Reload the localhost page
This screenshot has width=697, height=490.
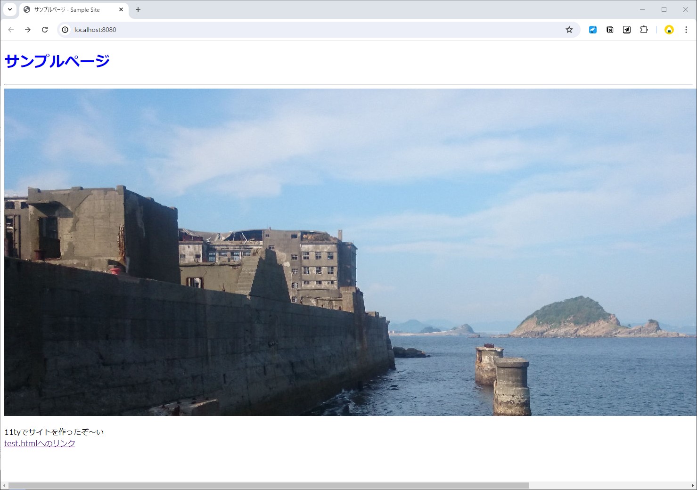coord(45,30)
